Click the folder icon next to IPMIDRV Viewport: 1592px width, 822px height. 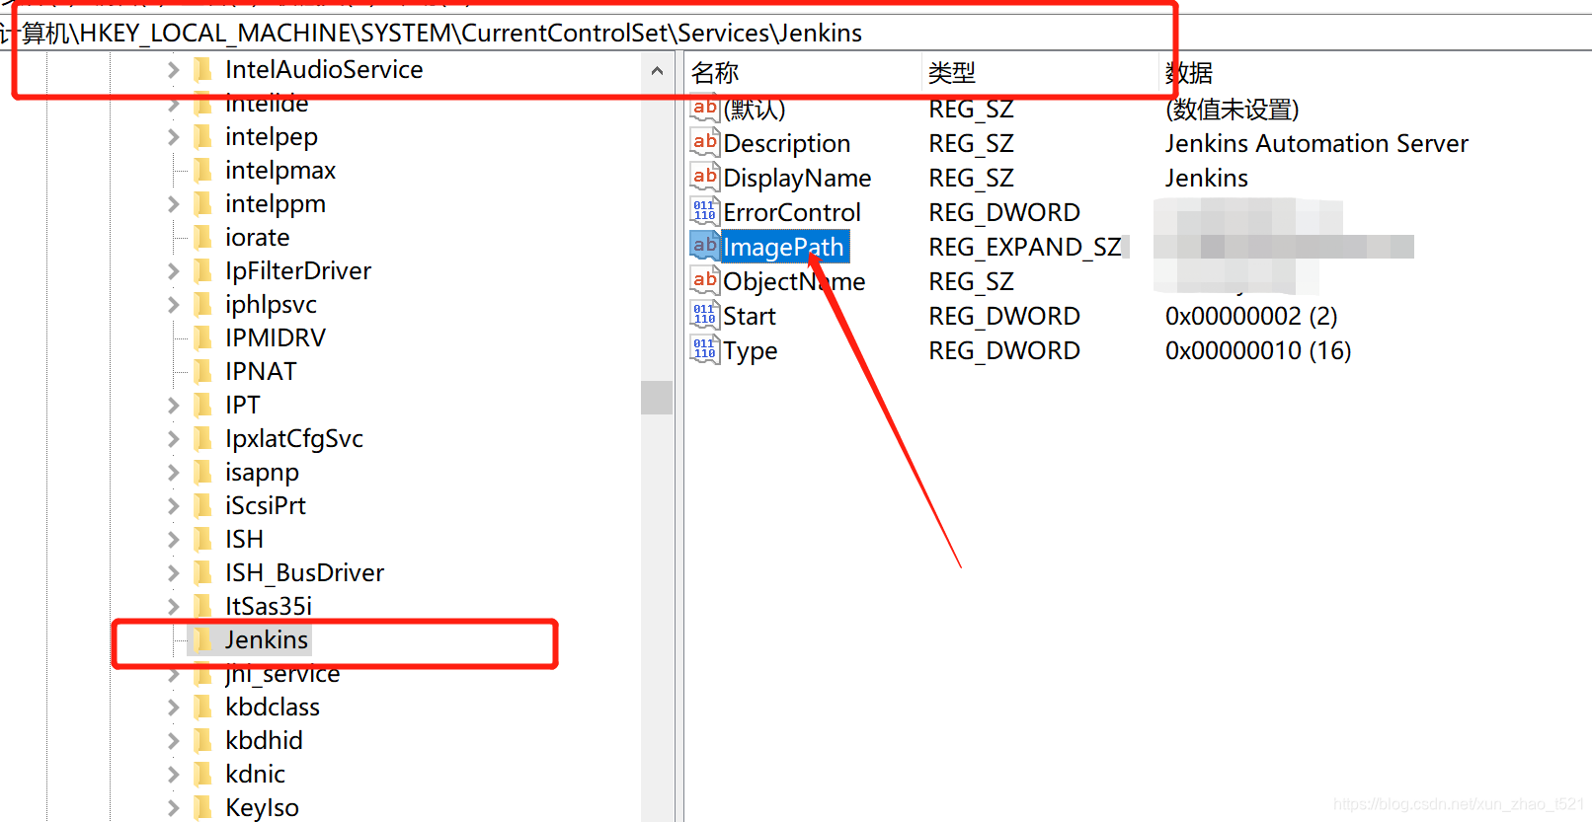tap(203, 337)
